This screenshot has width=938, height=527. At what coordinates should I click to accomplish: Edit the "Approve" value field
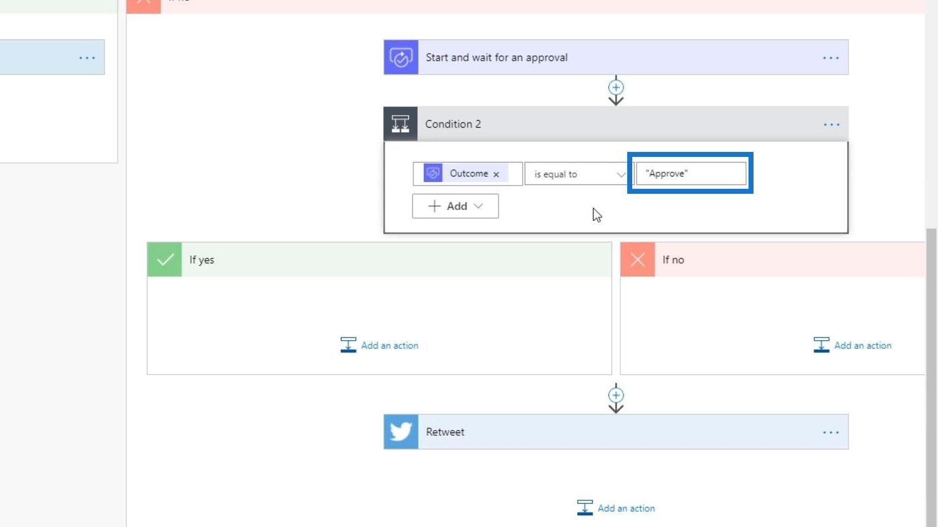(691, 173)
